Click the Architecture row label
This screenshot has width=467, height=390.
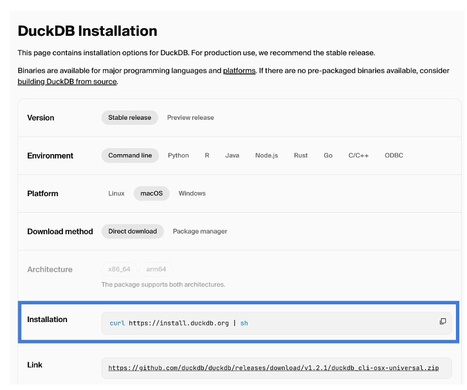(x=50, y=270)
